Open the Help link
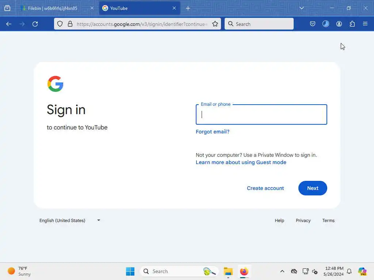The width and height of the screenshot is (374, 280). coord(279,221)
